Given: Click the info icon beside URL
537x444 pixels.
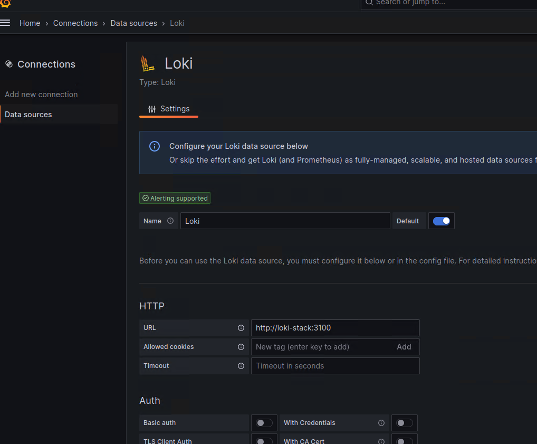Looking at the screenshot, I should pos(241,328).
